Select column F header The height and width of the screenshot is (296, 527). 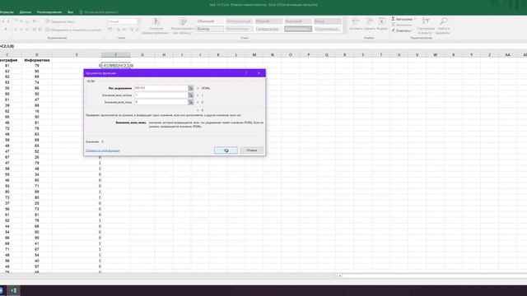[115, 55]
